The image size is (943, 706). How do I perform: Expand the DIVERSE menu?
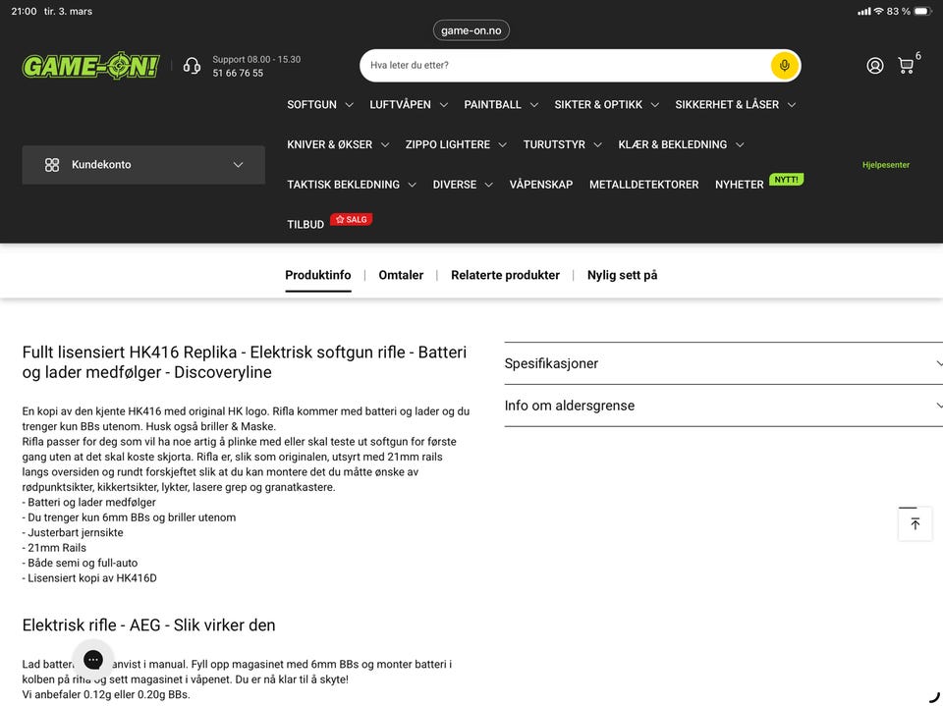(463, 185)
